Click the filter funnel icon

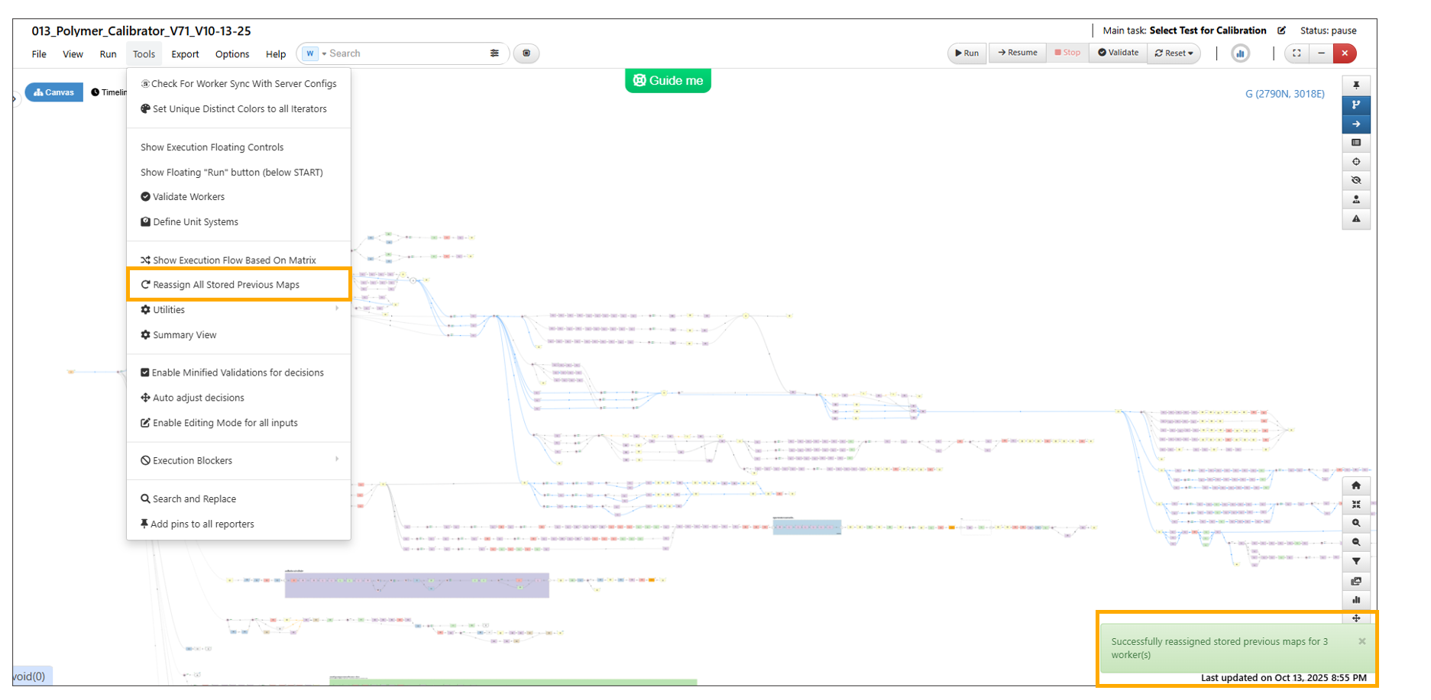(x=1355, y=562)
